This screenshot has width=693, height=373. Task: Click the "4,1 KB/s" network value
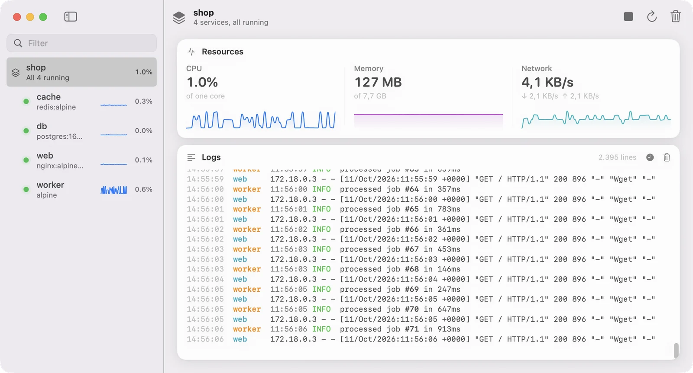tap(547, 82)
